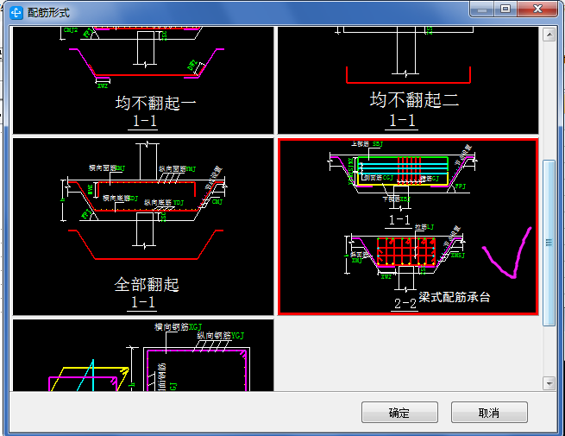Minimize the 配筋形式 dialog
The image size is (565, 436).
(482, 9)
